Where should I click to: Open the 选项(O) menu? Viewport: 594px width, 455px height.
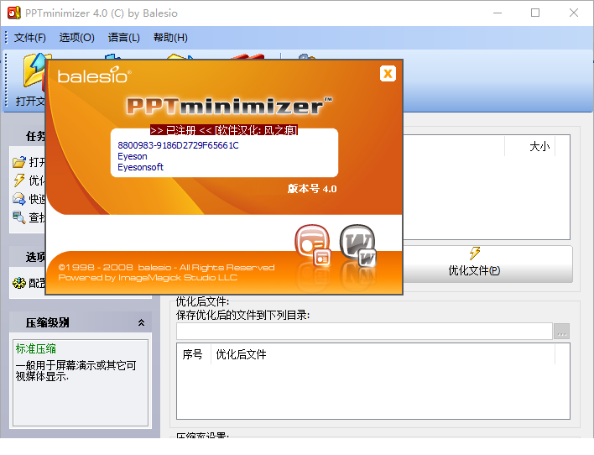(76, 38)
